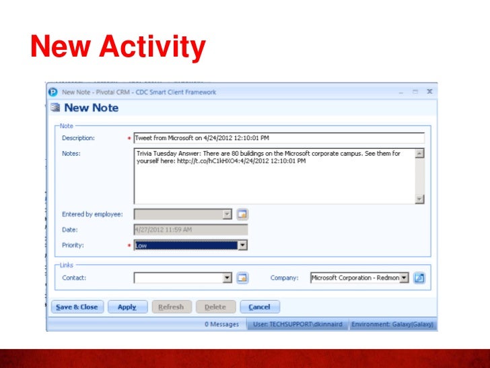Click the Entered by employee label
Viewport: 490px width, 368px height.
click(92, 214)
